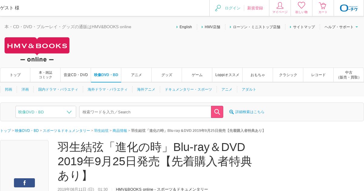Open the サイトマップ link

[x=304, y=27]
